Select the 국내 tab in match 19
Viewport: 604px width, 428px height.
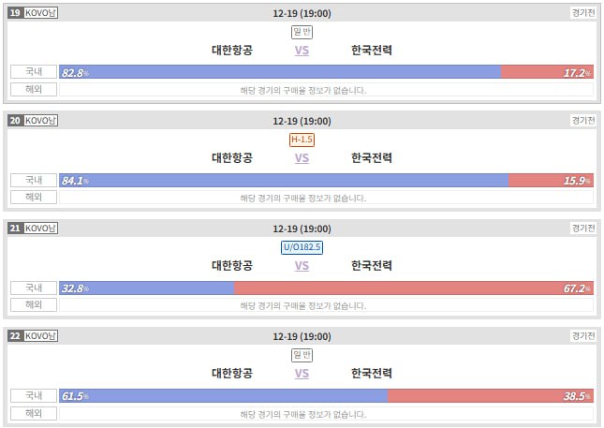(34, 72)
